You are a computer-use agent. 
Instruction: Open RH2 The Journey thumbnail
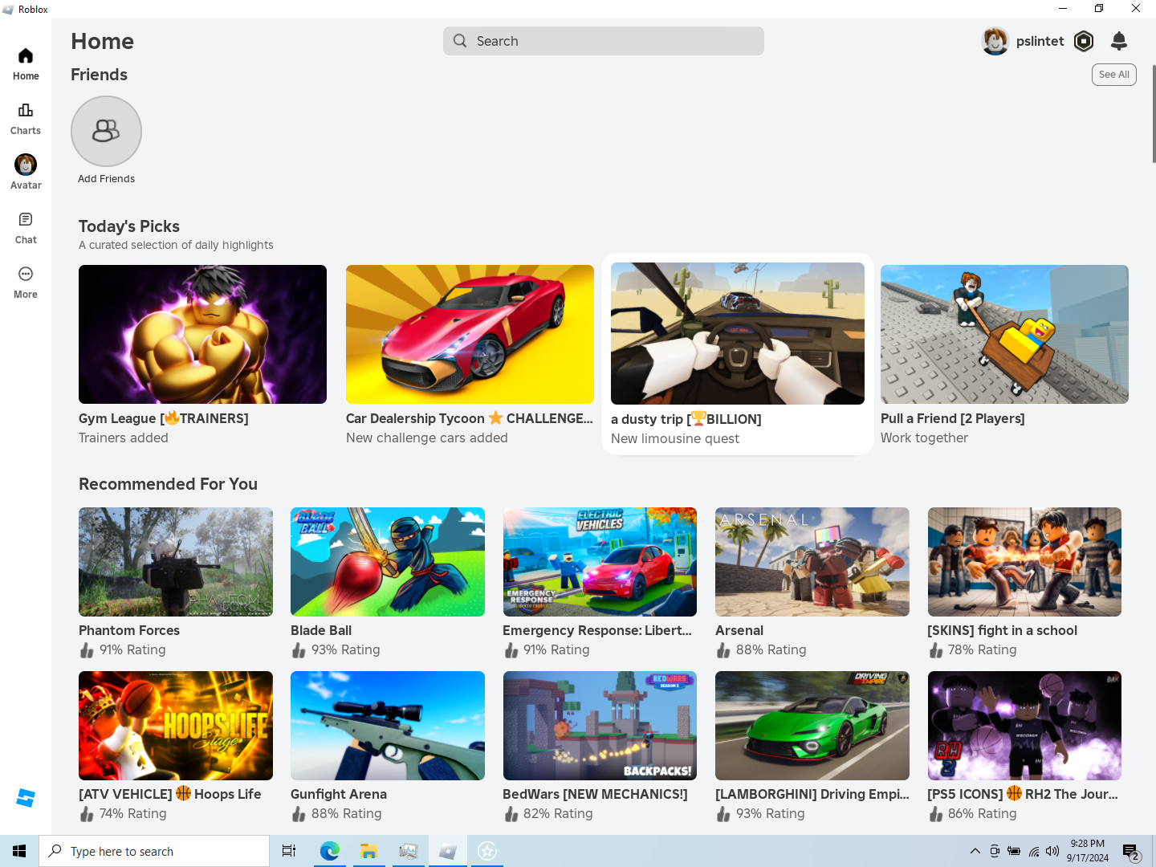click(1024, 726)
